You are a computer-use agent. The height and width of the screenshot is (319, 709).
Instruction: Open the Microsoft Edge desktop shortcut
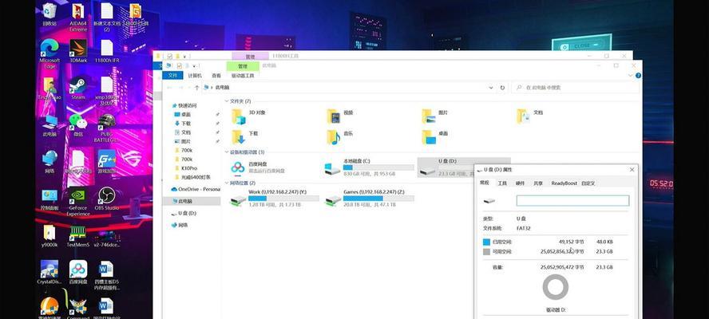click(x=50, y=48)
